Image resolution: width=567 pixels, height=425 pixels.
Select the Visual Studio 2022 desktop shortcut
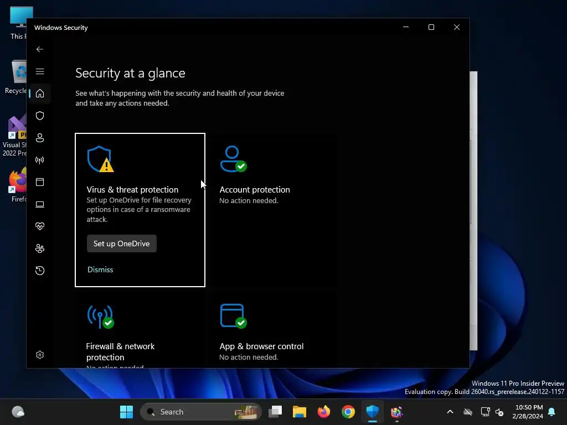click(x=14, y=136)
